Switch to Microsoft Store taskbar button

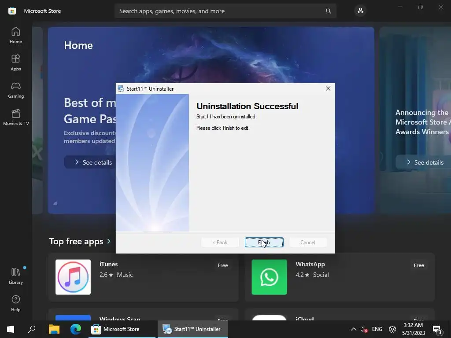(x=122, y=329)
